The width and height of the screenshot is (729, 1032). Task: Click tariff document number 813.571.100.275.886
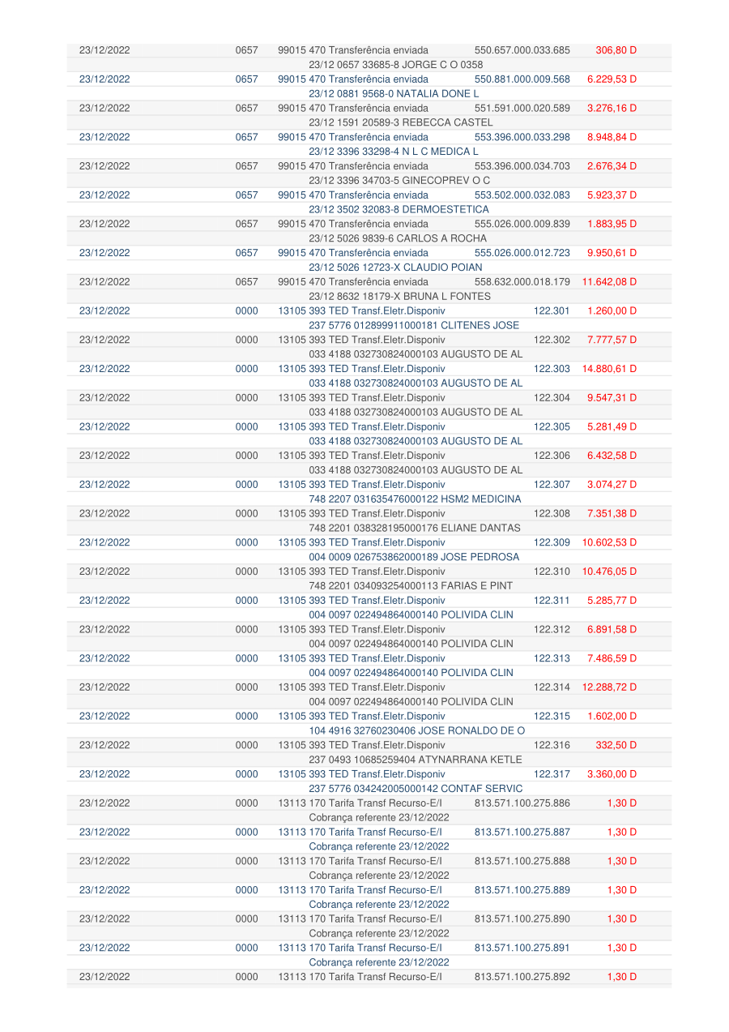[x=522, y=803]
